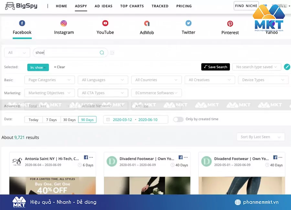Click Facebook icon on Antonia Saint card
The width and height of the screenshot is (291, 210).
click(x=86, y=157)
